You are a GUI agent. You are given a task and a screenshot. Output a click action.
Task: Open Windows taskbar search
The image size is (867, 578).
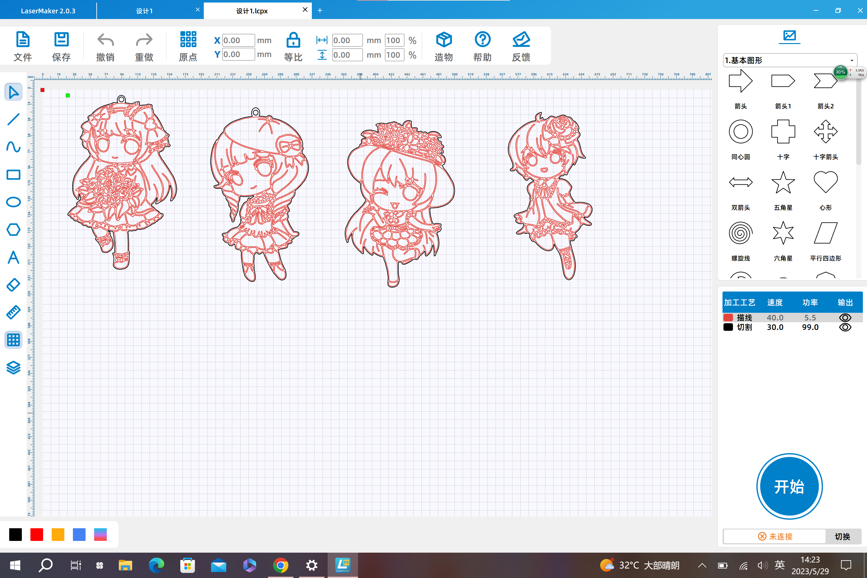coord(46,565)
